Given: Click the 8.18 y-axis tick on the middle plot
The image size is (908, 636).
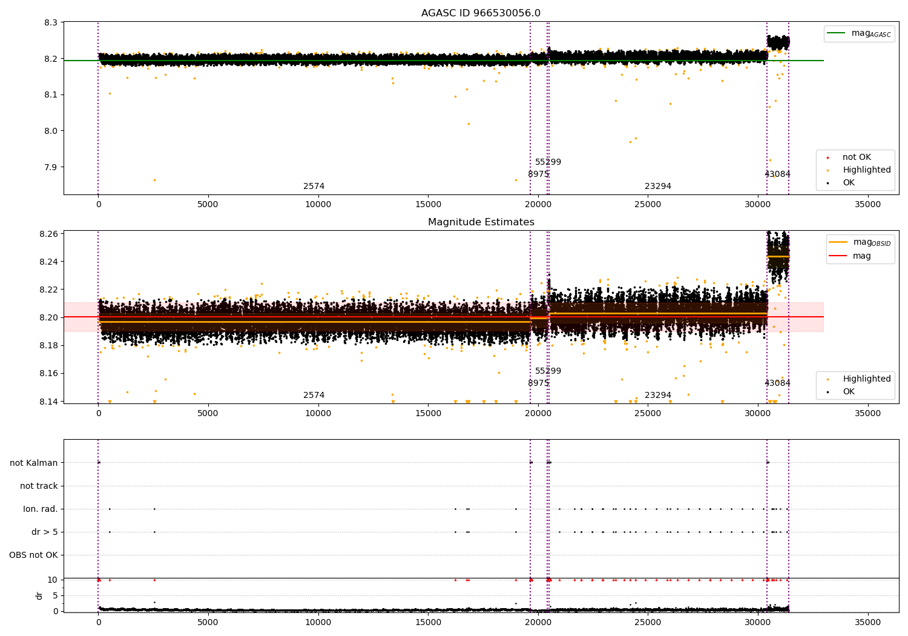Looking at the screenshot, I should pyautogui.click(x=50, y=345).
